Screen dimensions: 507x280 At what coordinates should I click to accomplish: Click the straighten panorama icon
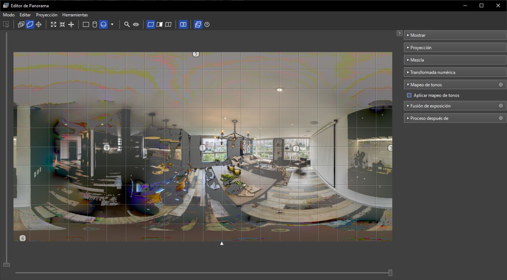click(x=71, y=25)
